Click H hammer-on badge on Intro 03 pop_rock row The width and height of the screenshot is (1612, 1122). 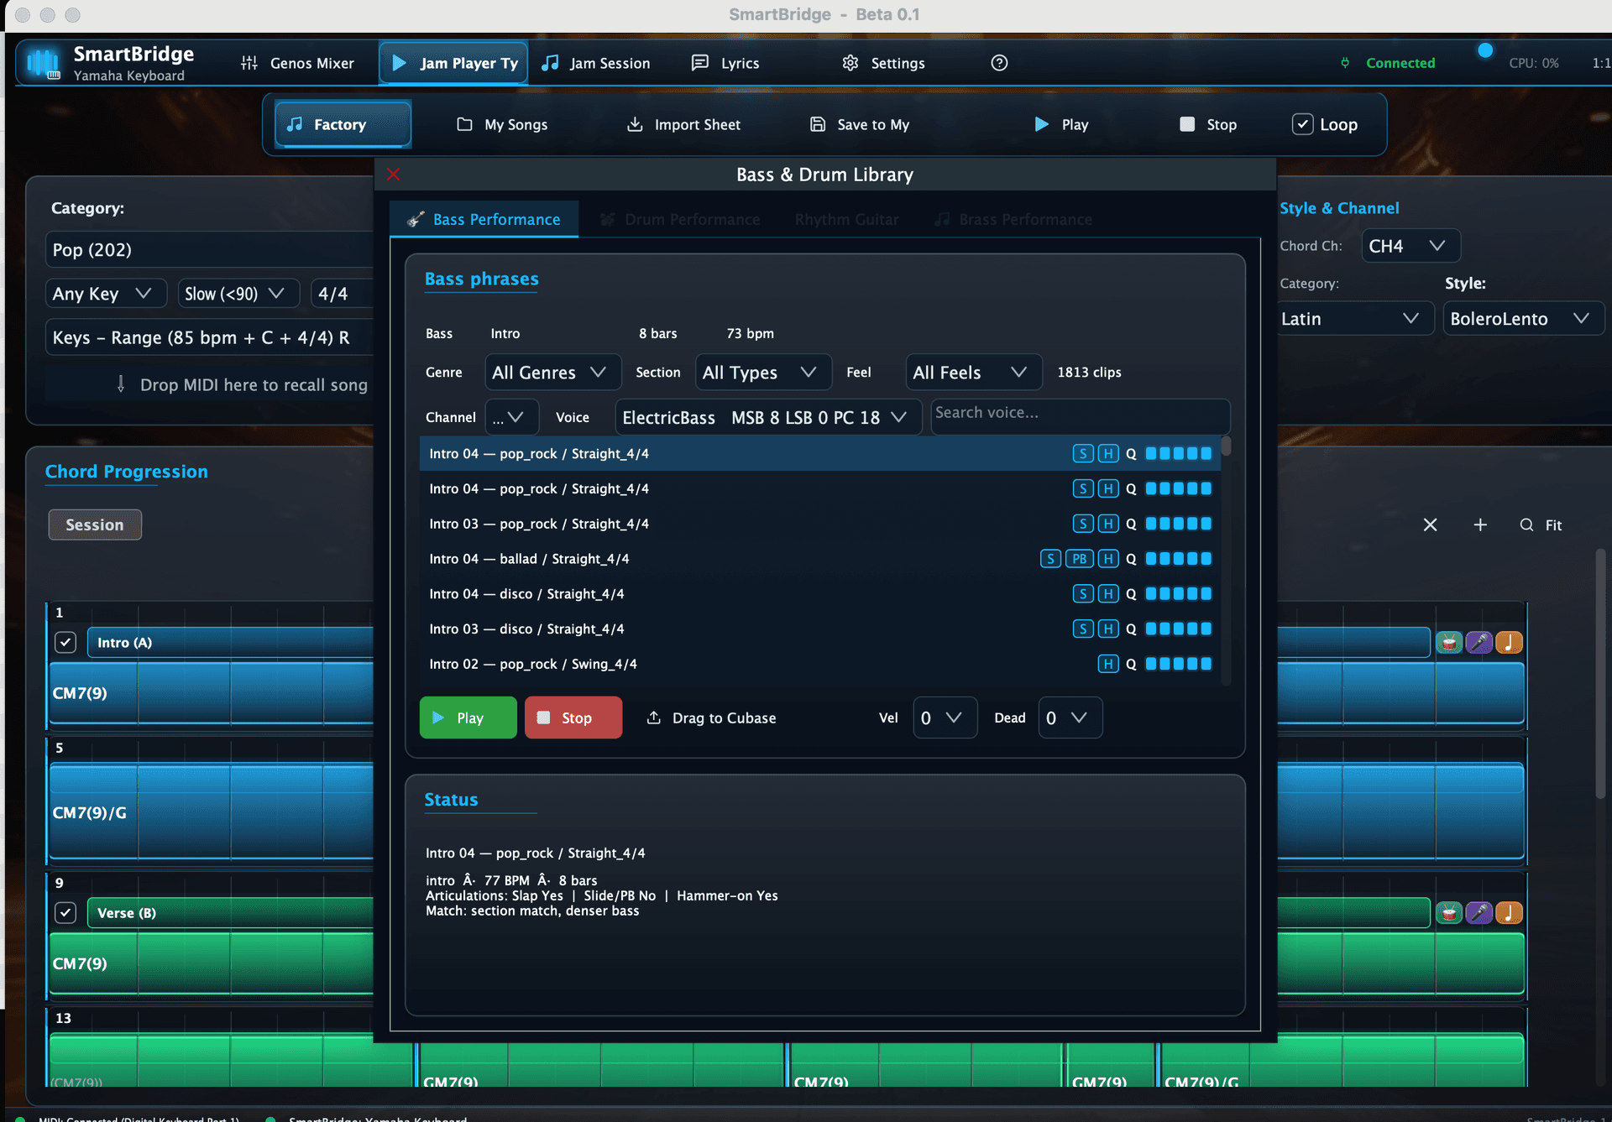coord(1108,524)
